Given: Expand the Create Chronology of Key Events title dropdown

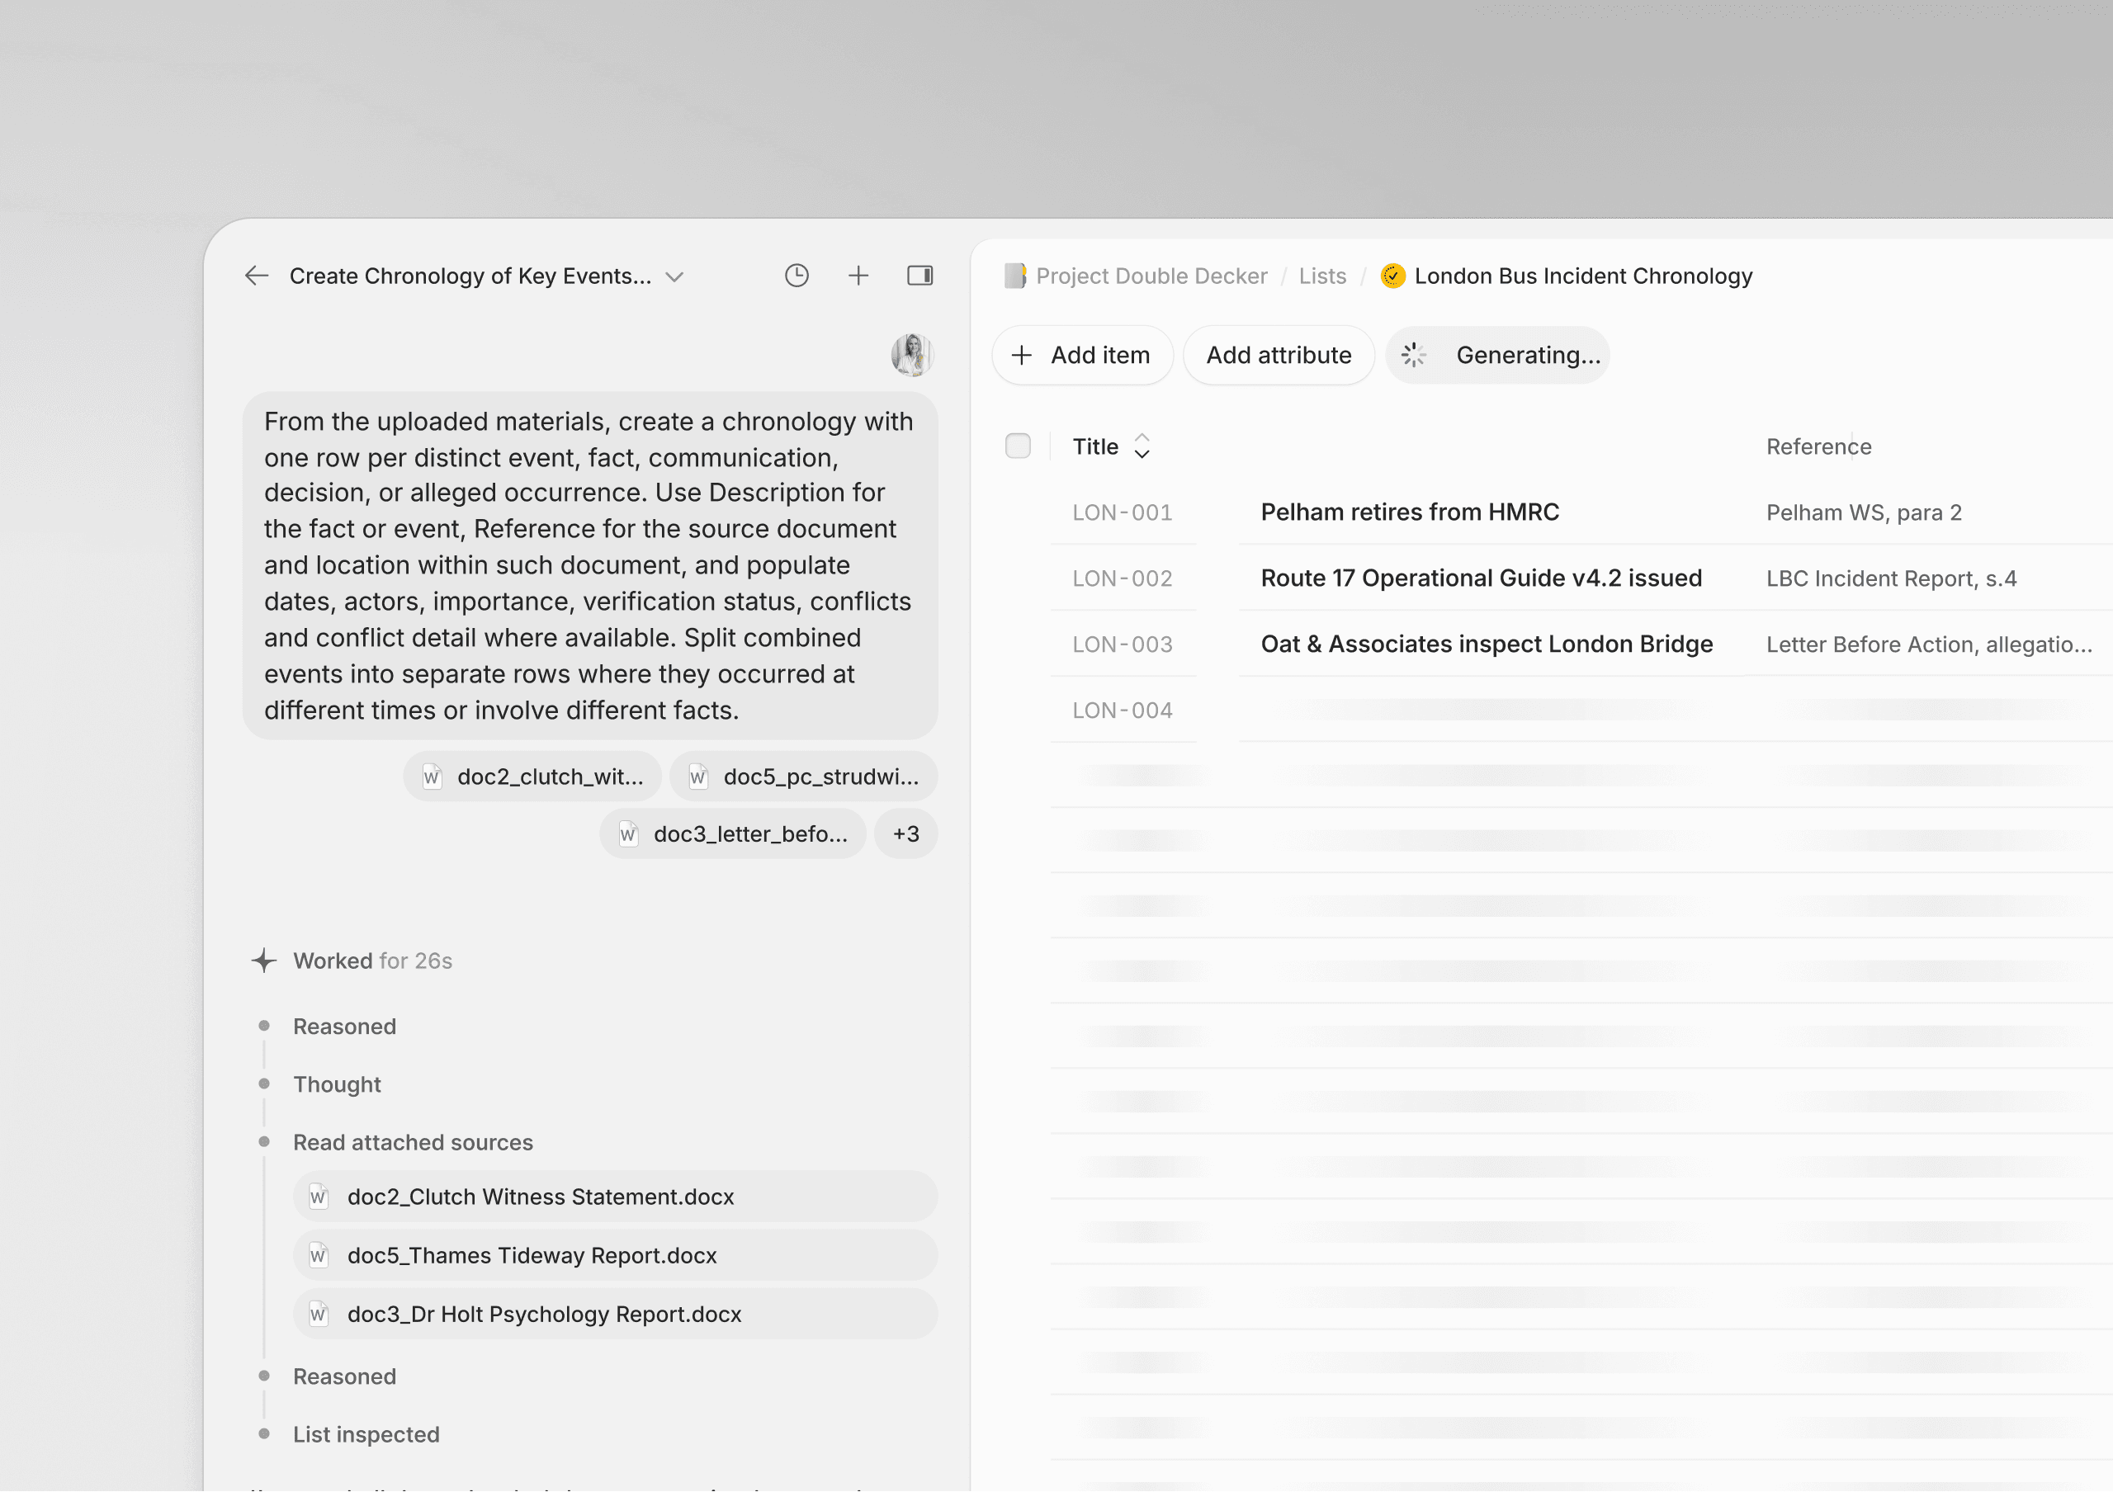Looking at the screenshot, I should pos(674,277).
